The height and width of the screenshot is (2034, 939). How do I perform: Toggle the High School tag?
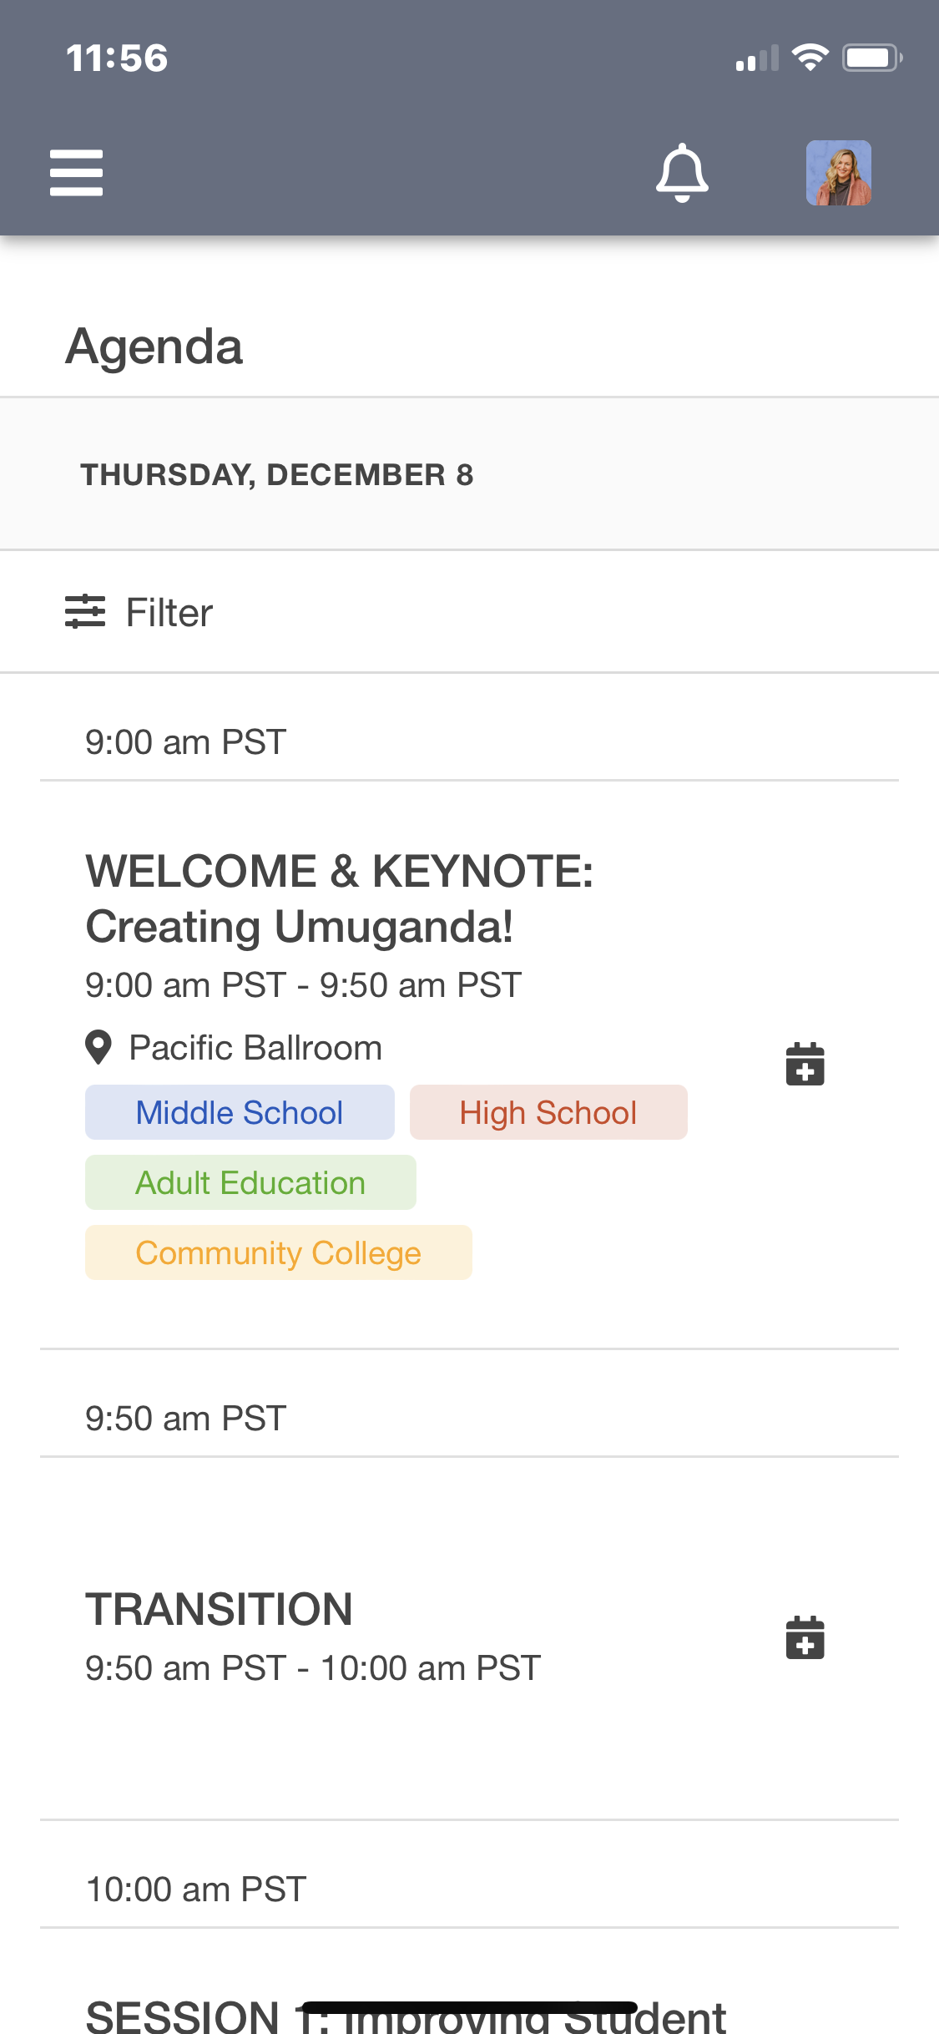click(x=547, y=1111)
